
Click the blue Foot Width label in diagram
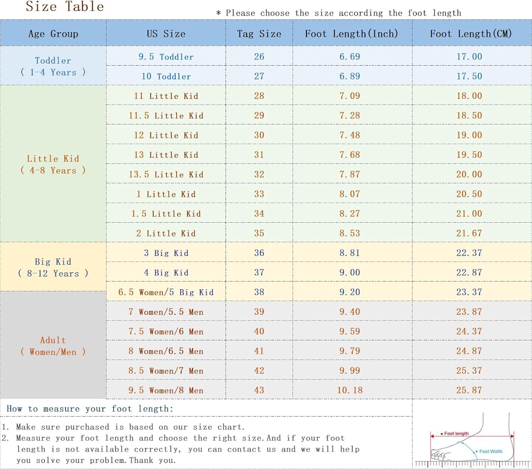pyautogui.click(x=491, y=451)
